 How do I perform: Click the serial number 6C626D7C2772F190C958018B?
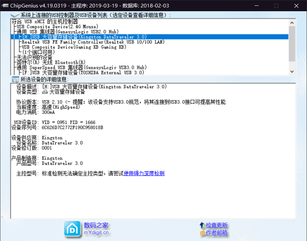click(x=72, y=127)
